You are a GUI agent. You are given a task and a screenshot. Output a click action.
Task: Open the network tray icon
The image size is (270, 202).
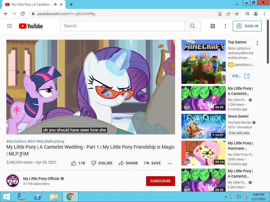click(239, 197)
